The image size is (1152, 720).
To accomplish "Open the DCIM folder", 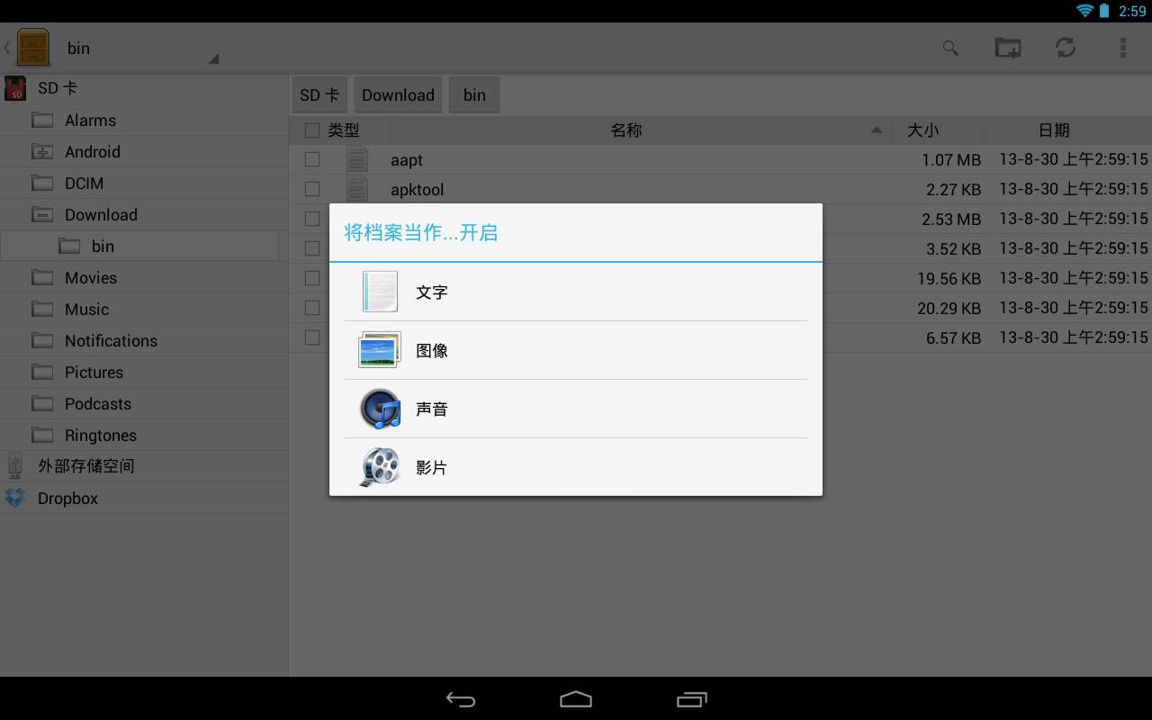I will click(144, 183).
